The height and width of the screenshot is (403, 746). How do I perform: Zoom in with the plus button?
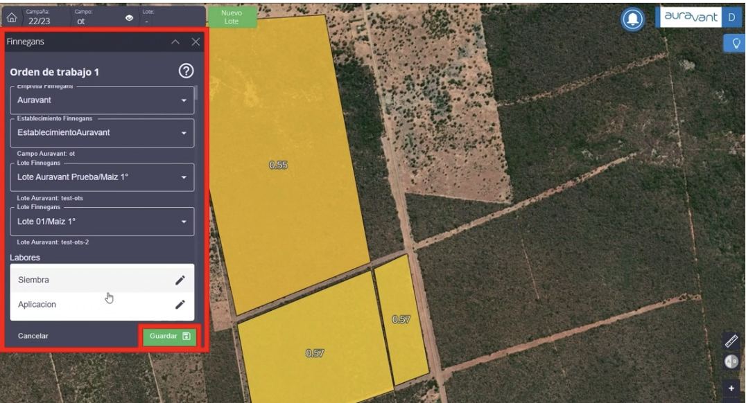point(731,388)
